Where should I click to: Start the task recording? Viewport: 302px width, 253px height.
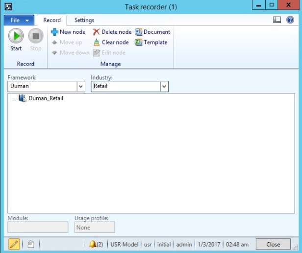pos(16,40)
